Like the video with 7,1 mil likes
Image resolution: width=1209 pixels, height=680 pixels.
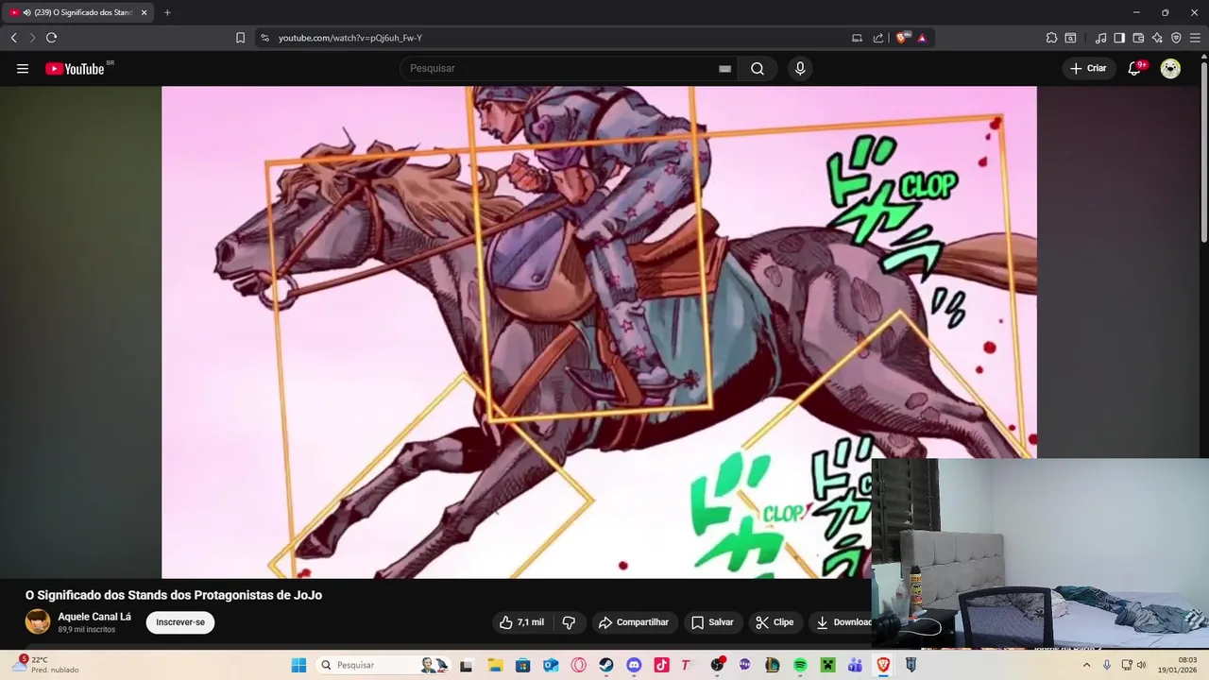click(521, 622)
